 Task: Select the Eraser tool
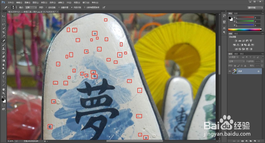(3, 57)
